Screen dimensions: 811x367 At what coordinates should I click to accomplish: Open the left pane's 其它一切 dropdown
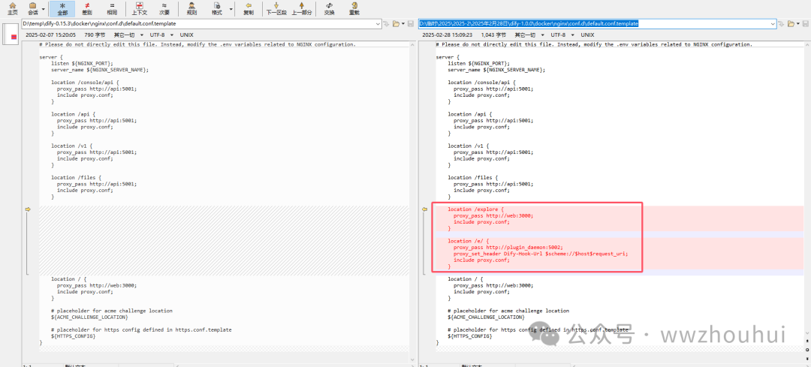(126, 35)
